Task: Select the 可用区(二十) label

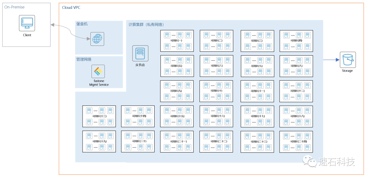Action: click(x=139, y=141)
